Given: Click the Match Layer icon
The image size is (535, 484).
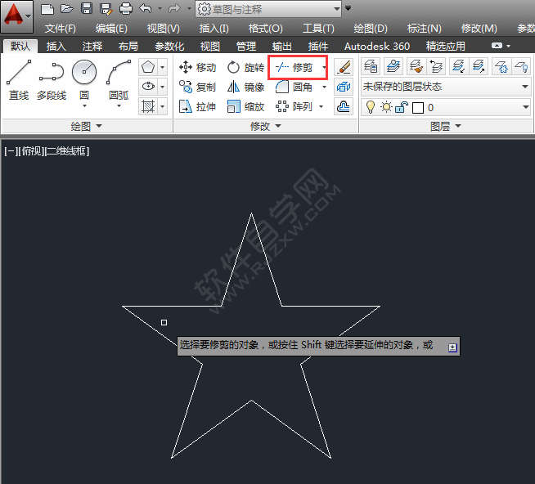Looking at the screenshot, I should [x=416, y=66].
